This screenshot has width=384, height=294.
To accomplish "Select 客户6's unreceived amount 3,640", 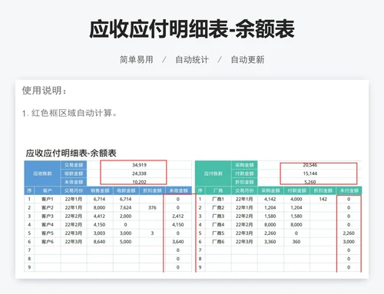I will 178,242.
